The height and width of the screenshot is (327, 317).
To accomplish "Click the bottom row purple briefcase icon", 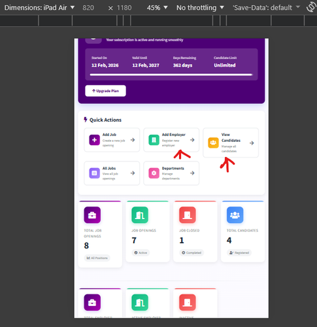I will click(92, 303).
